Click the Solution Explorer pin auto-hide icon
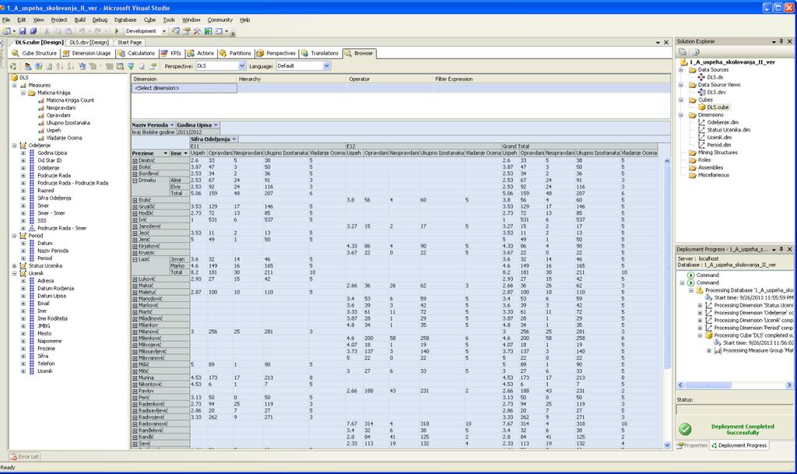Screen dimensions: 797x474 (781, 41)
